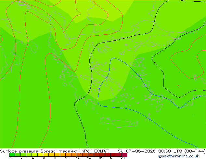The image size is (206, 159).
Task: Click the 10–11 hPa orange legend swatch
Action: (x=68, y=155)
